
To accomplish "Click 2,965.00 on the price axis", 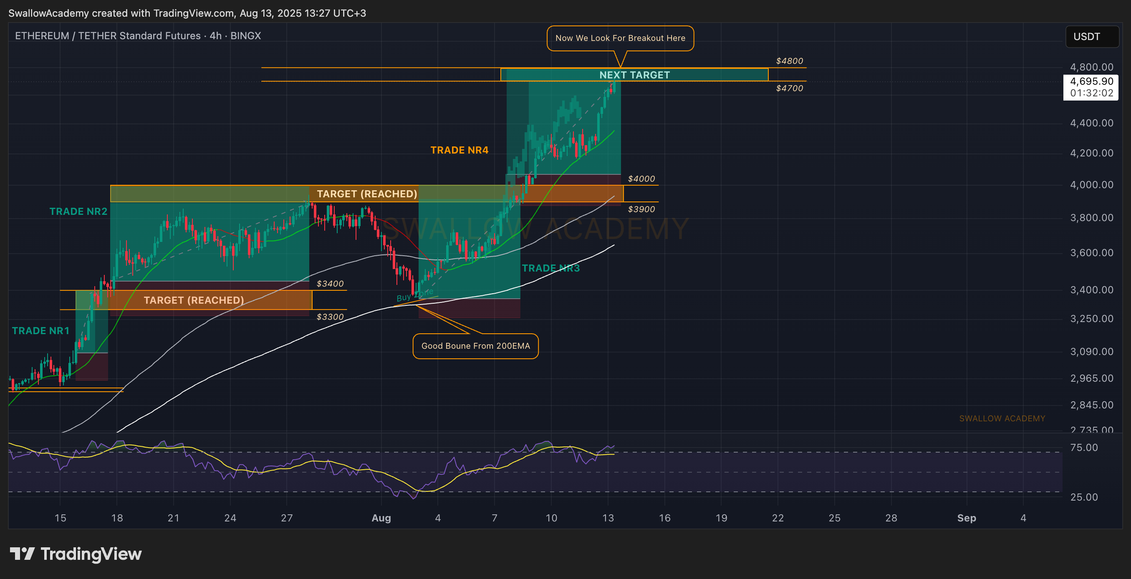I will click(x=1091, y=378).
